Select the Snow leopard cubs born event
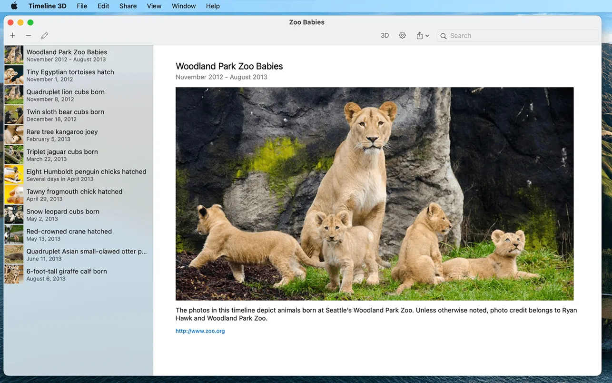The image size is (612, 383). point(76,214)
